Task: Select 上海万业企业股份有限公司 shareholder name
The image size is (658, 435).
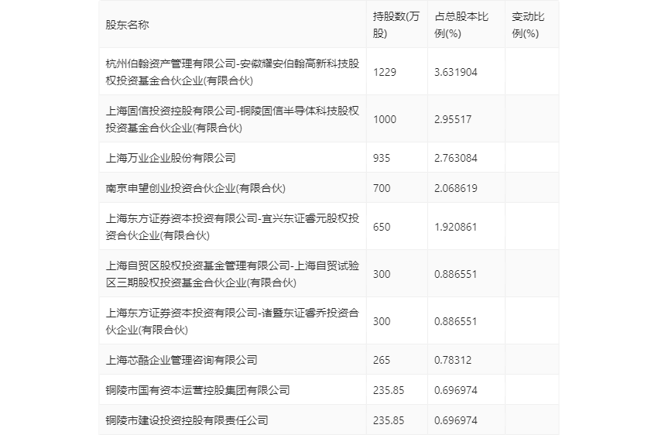Action: pos(170,158)
